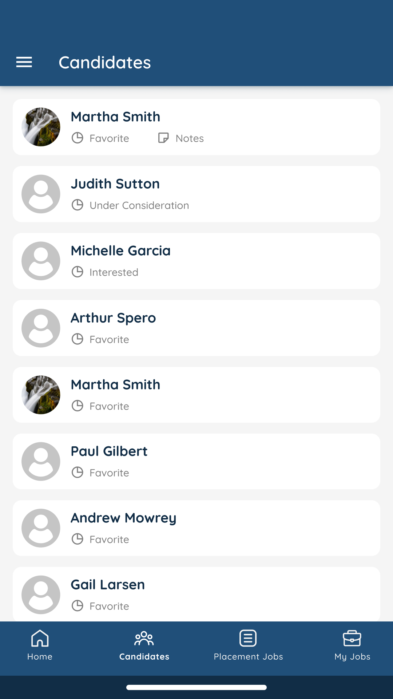The width and height of the screenshot is (393, 699).
Task: Tap Under Consideration status for Judith Sutton
Action: pyautogui.click(x=139, y=205)
